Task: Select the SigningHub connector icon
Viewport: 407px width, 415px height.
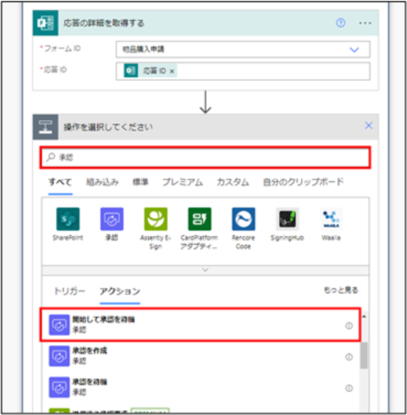Action: 287,219
